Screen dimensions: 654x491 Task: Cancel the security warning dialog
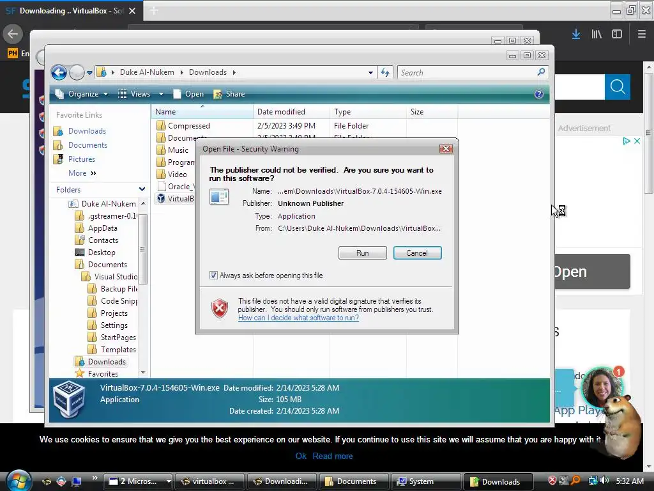coord(417,253)
